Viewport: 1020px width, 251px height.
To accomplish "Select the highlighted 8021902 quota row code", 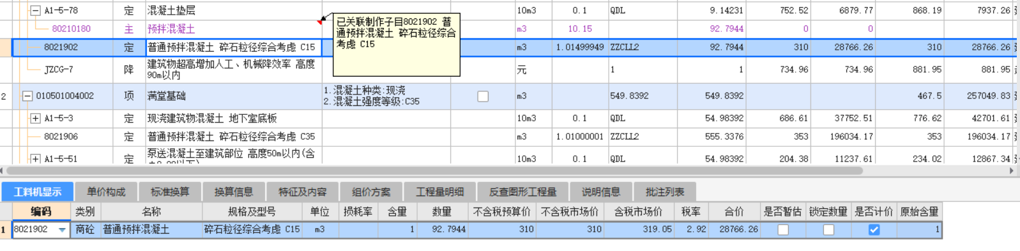I will click(x=61, y=47).
